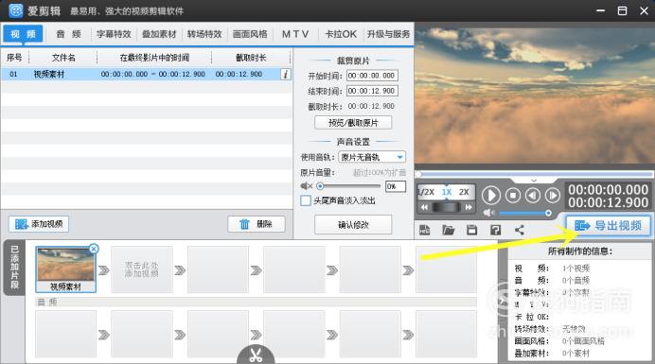Mute the original clip with the speaker icon
The image size is (655, 364).
(306, 186)
